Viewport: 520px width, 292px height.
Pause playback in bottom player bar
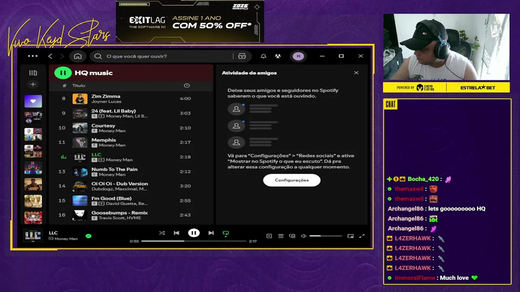(x=194, y=233)
